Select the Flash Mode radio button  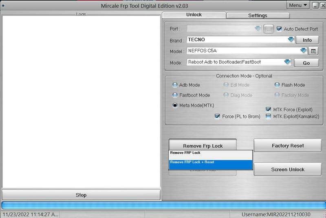(x=277, y=85)
